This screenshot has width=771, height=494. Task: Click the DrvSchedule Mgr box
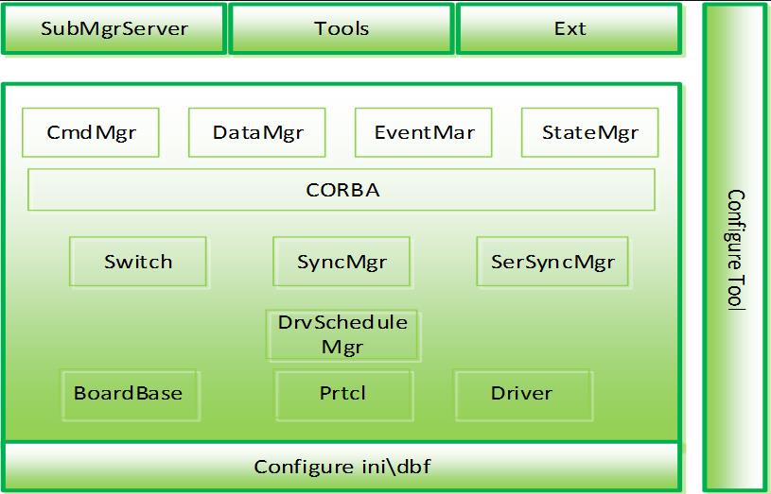click(x=342, y=335)
